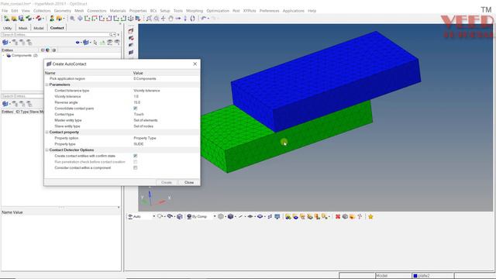Click the first yellow mask icon in bottom toolbar
Screen dimensions: 496x279
[x=288, y=216]
